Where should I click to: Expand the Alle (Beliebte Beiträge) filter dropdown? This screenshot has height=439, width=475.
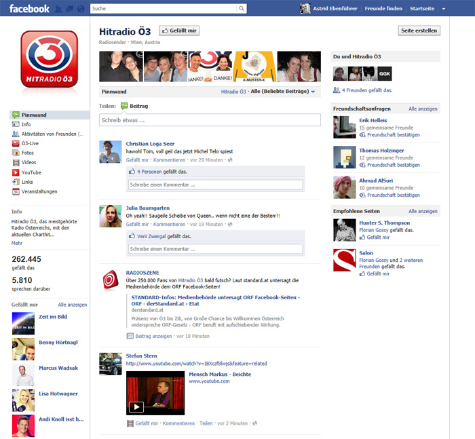(283, 91)
